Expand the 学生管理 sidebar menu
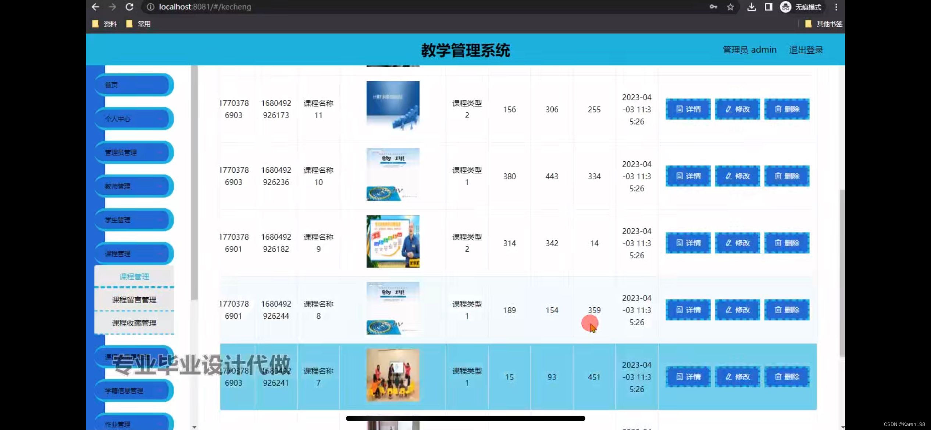Viewport: 931px width, 430px height. (134, 220)
